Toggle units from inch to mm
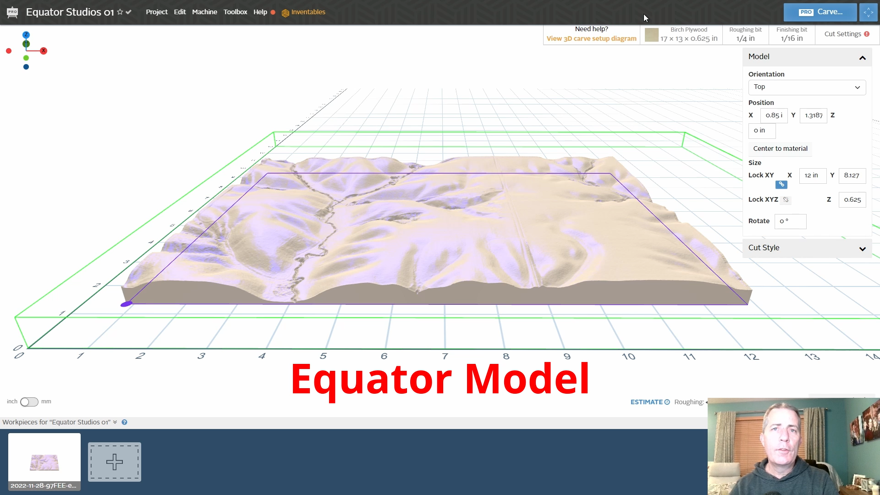 pyautogui.click(x=28, y=401)
